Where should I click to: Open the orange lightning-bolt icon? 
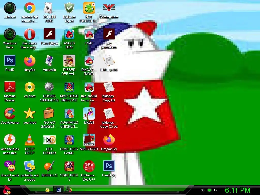10,140
